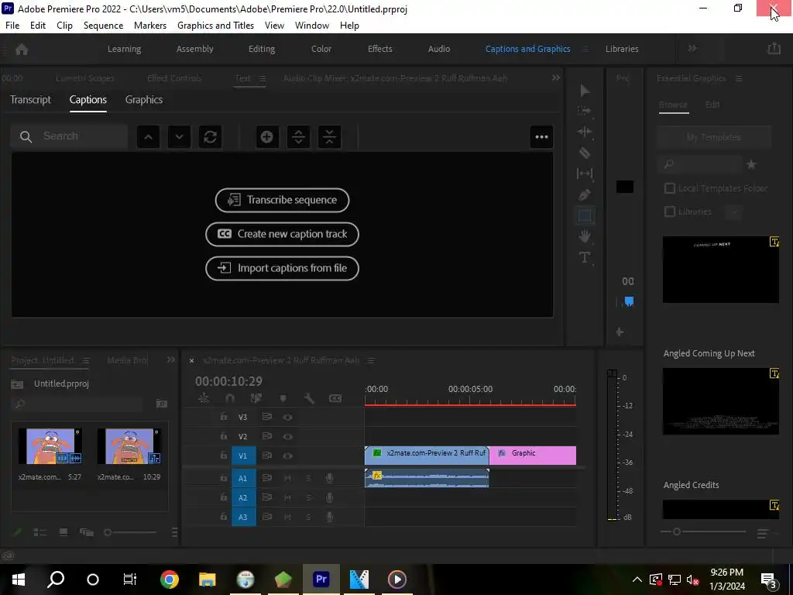
Task: Select the Selection arrow tool
Action: pos(585,91)
